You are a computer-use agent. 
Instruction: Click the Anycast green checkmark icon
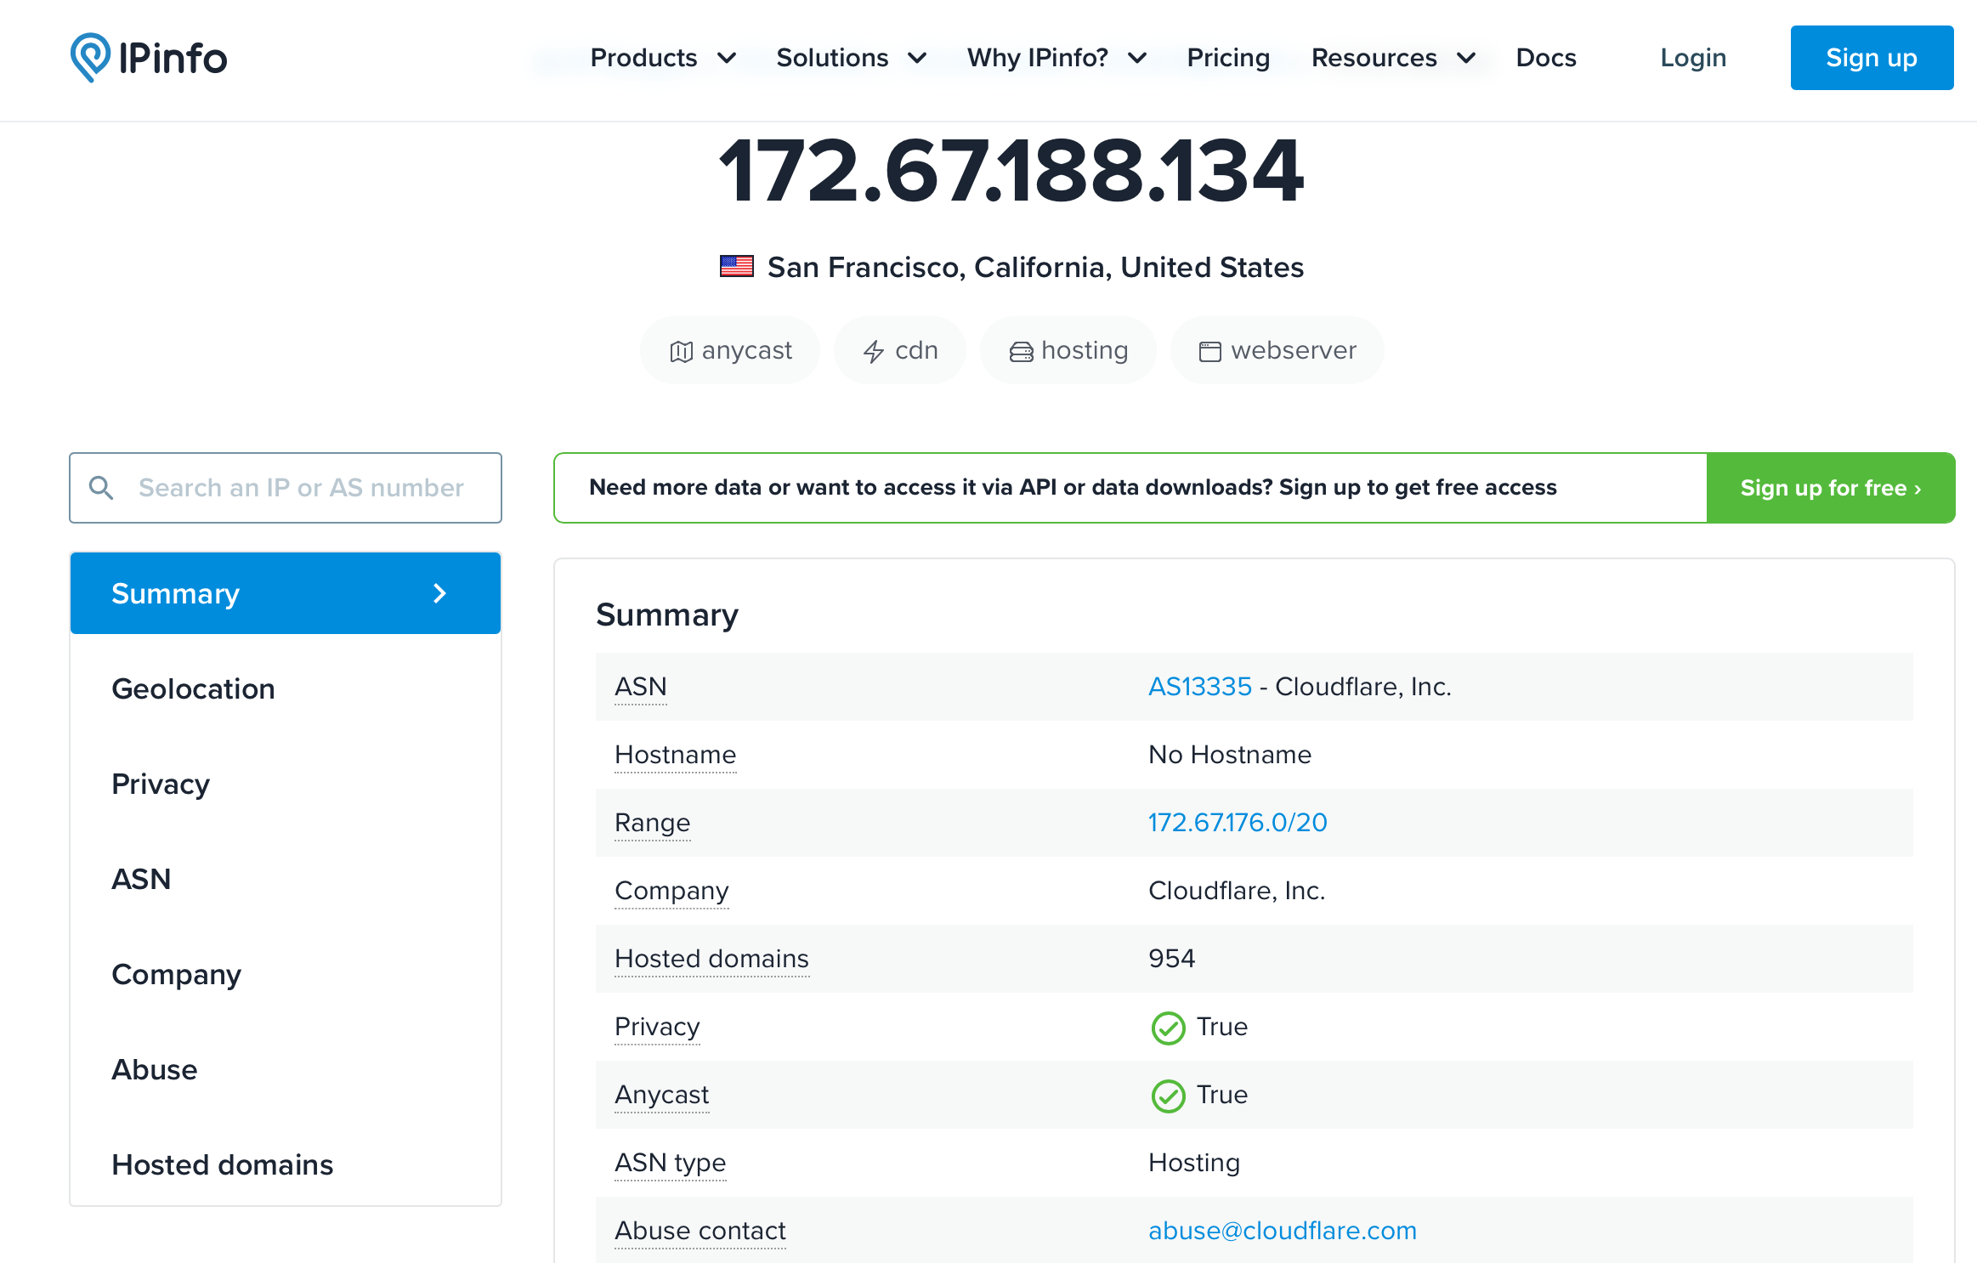click(1168, 1096)
